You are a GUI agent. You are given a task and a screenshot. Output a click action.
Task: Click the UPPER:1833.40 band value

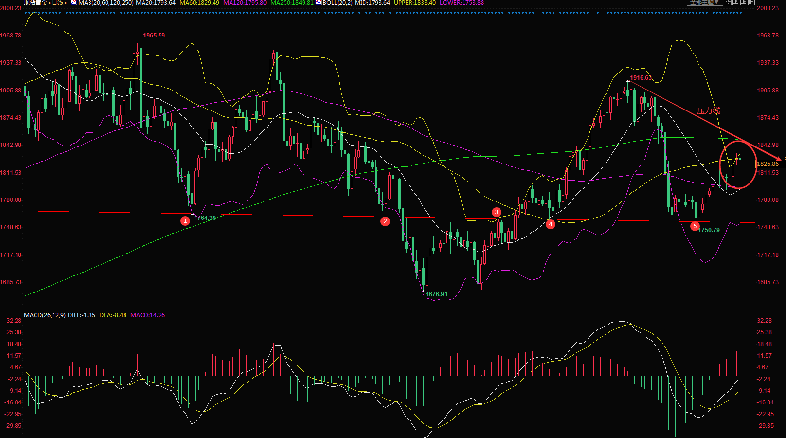(415, 3)
